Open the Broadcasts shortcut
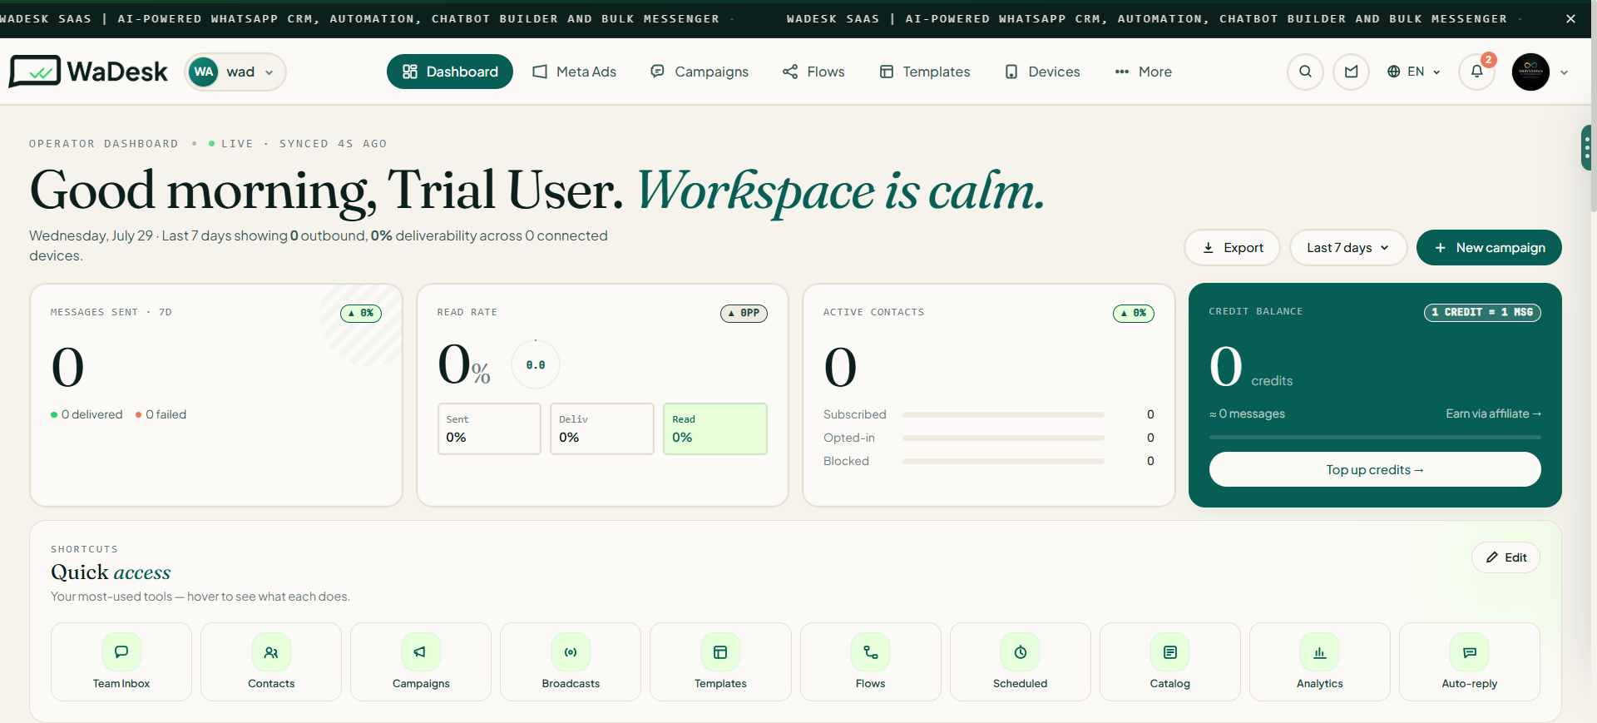 coord(571,661)
